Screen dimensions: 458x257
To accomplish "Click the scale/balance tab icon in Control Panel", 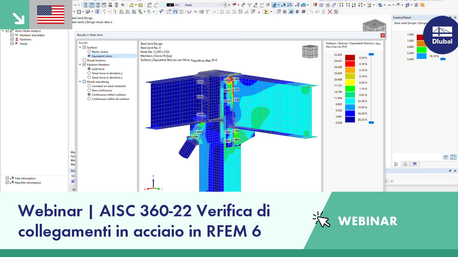I will tap(405, 164).
